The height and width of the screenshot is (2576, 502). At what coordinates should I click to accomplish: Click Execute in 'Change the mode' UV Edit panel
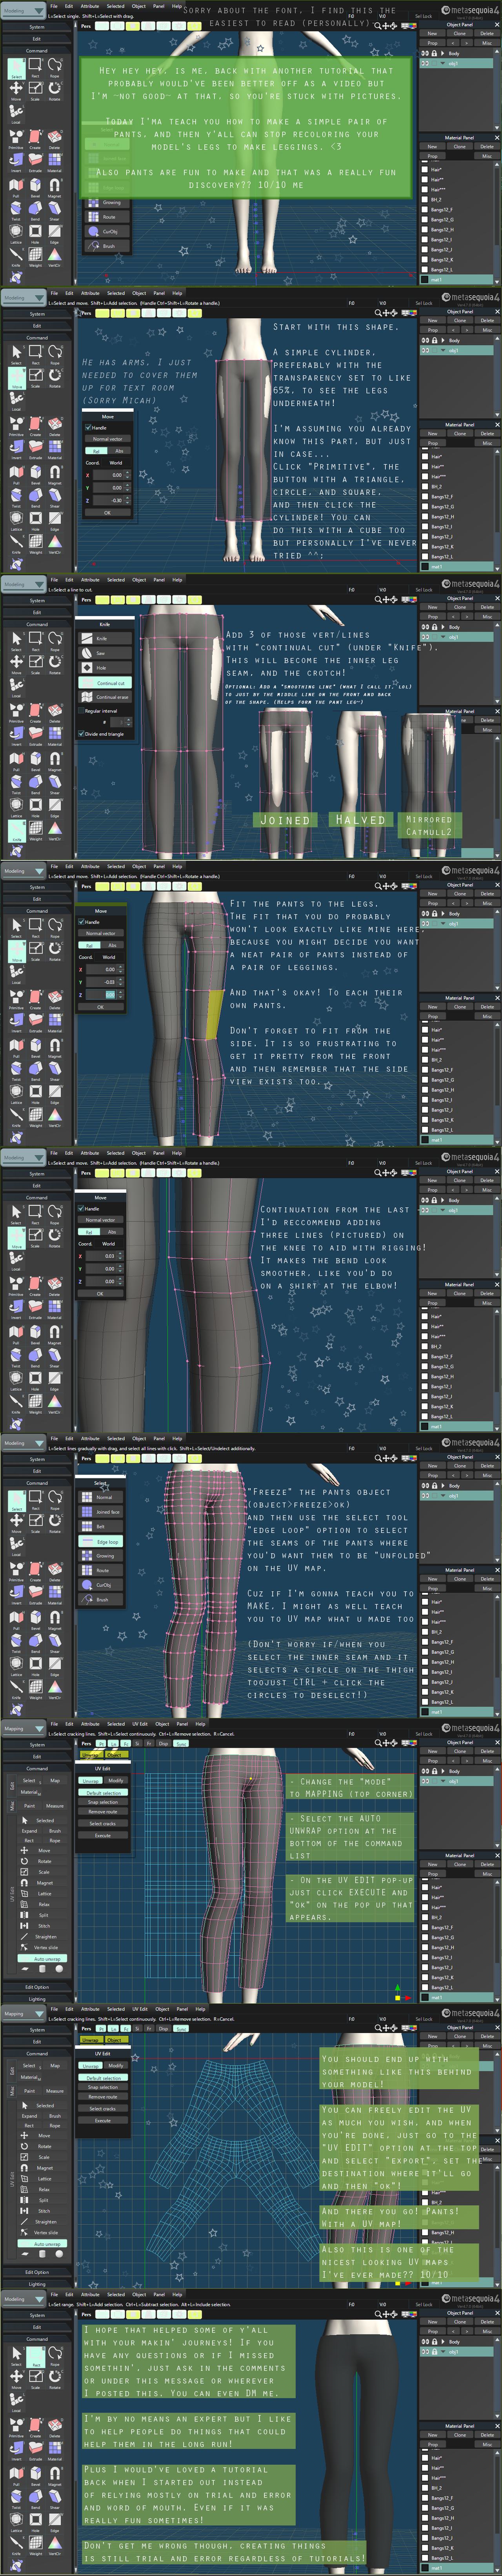tap(103, 1835)
